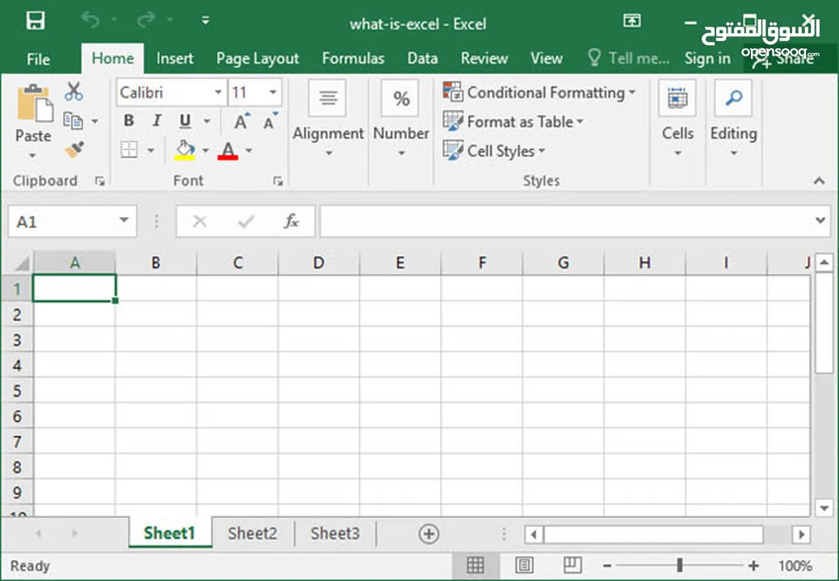Viewport: 839px width, 581px height.
Task: Apply red font color A
Action: 228,150
